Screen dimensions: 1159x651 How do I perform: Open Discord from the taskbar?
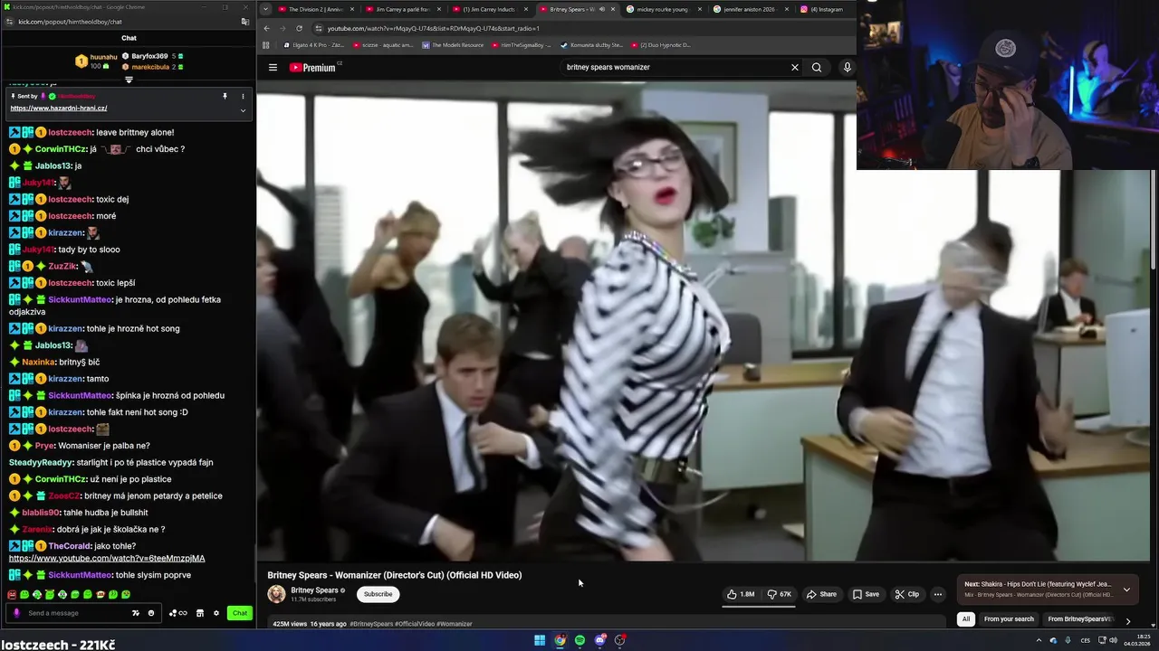pyautogui.click(x=599, y=640)
